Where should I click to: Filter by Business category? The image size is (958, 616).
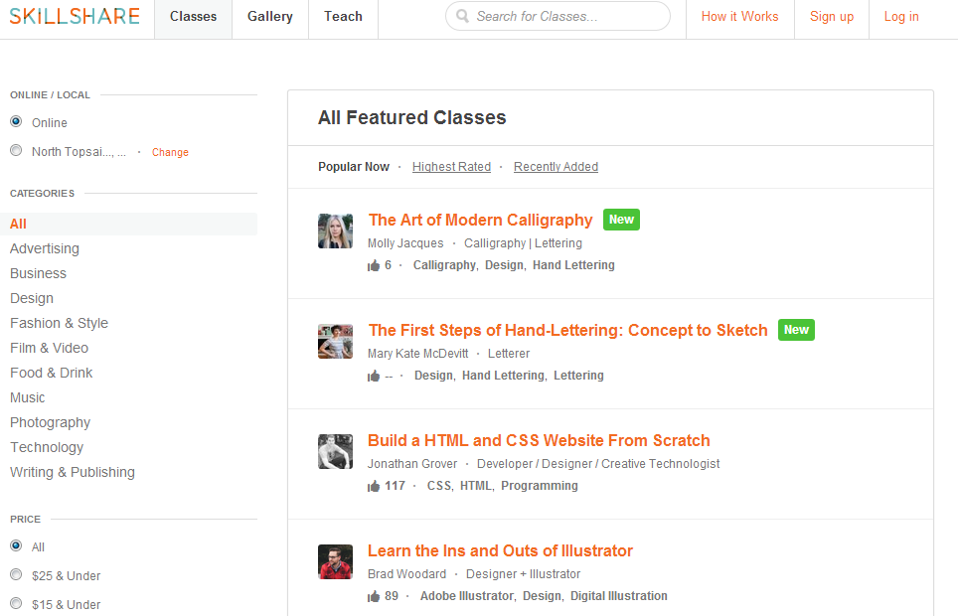[38, 274]
